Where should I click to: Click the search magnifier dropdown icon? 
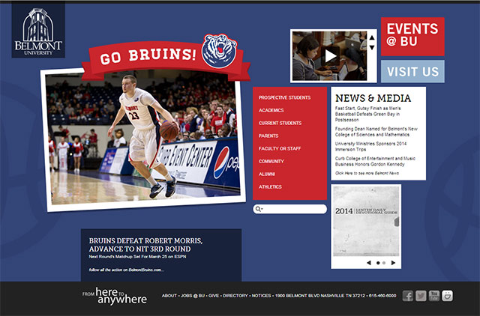click(259, 209)
